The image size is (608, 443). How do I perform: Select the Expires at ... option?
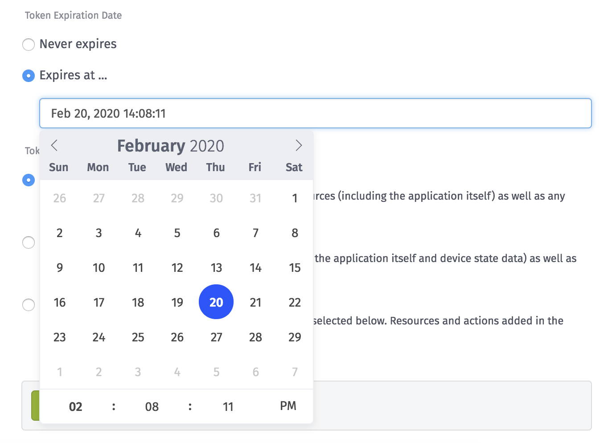click(x=29, y=76)
